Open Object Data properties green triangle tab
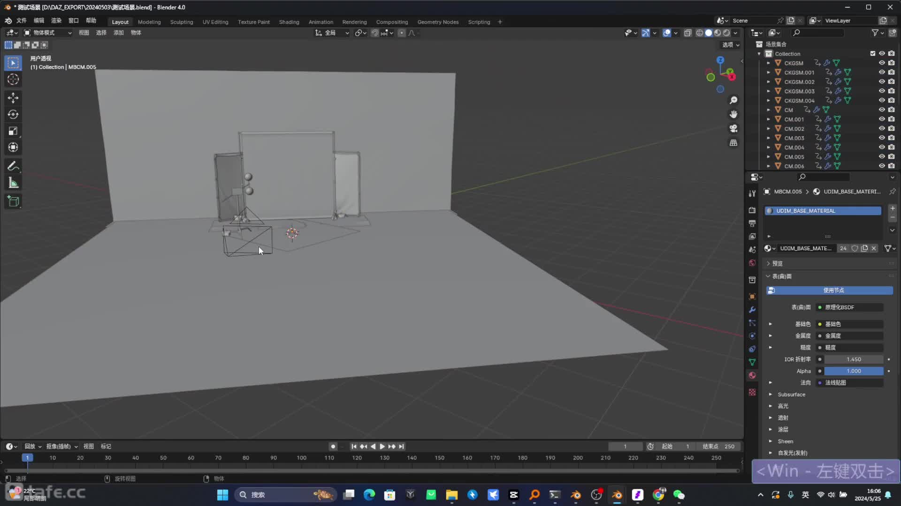Image resolution: width=901 pixels, height=506 pixels. coord(752,362)
